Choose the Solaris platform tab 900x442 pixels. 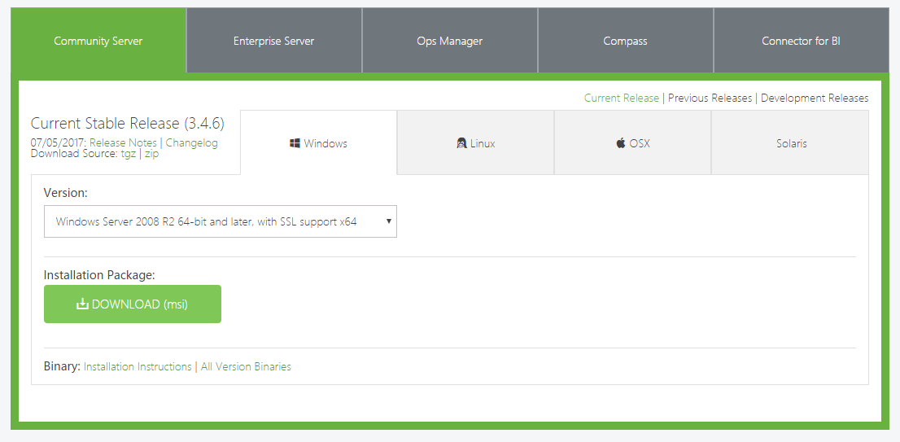pyautogui.click(x=791, y=143)
